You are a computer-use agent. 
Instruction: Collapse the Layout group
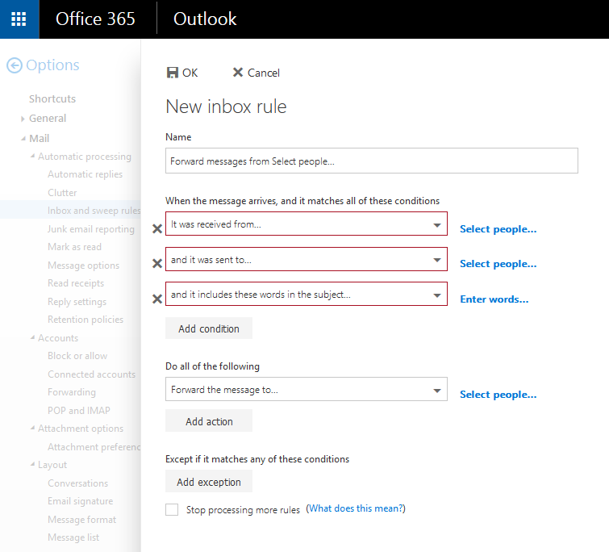tap(32, 464)
